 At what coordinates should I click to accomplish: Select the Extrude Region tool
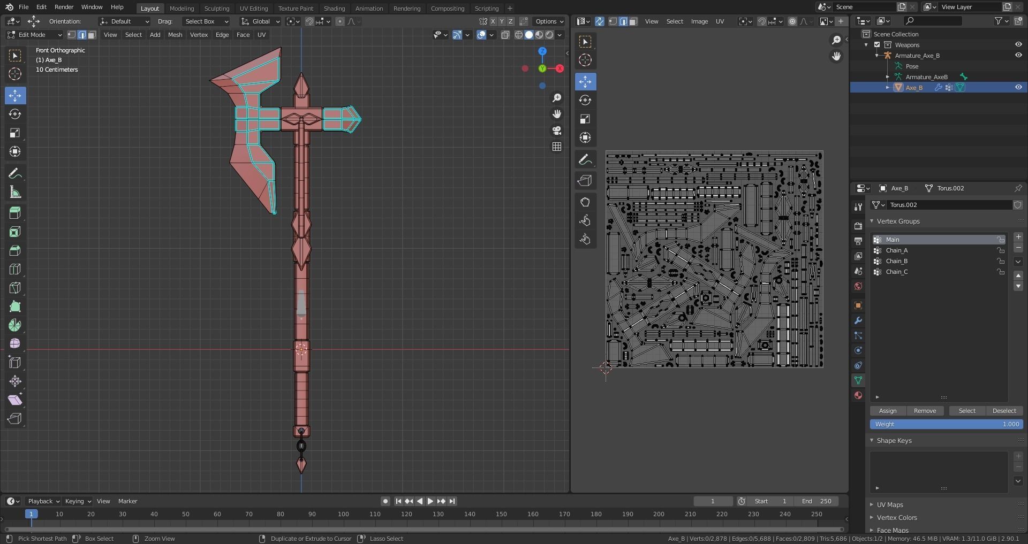pyautogui.click(x=15, y=213)
